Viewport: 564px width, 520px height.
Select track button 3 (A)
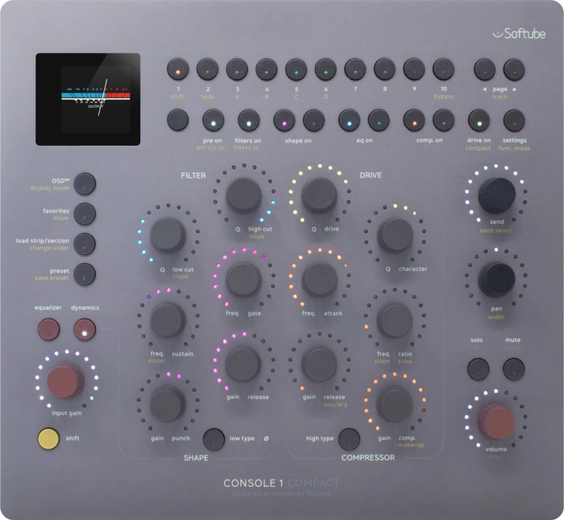click(x=237, y=69)
